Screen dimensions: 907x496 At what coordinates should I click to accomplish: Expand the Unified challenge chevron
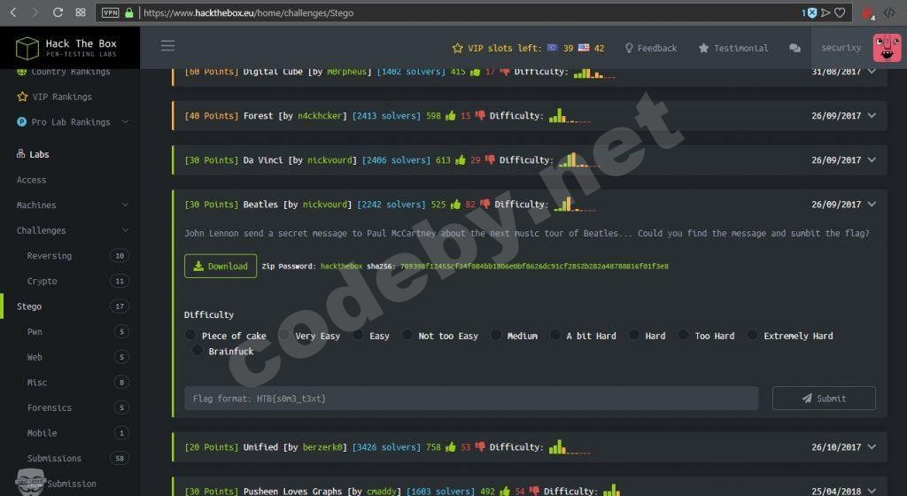[x=872, y=447]
